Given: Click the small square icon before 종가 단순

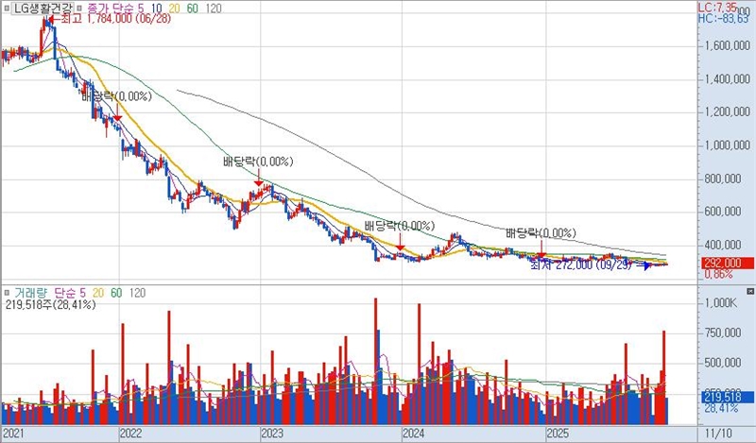Looking at the screenshot, I should coord(79,8).
